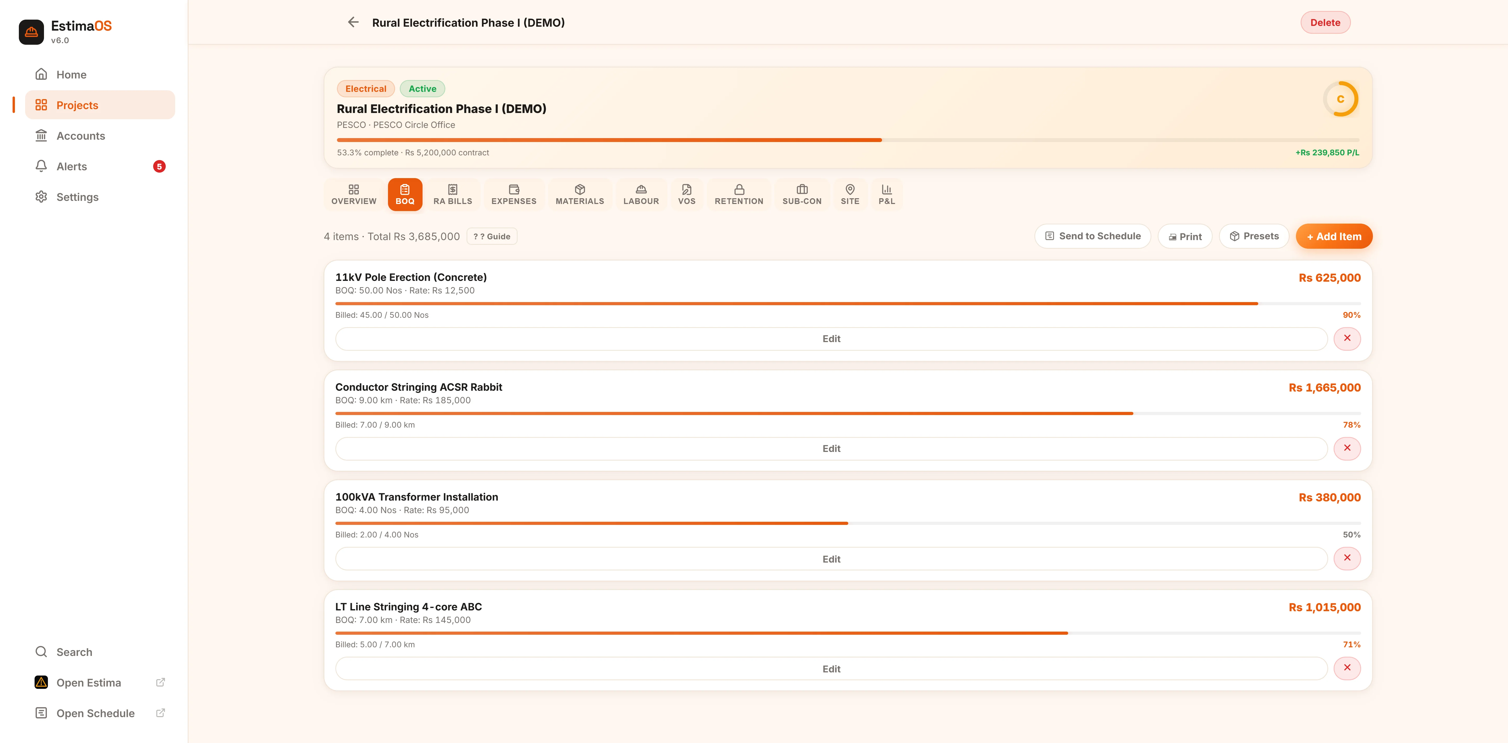Viewport: 1508px width, 743px height.
Task: Select the BOQ tab
Action: coord(404,194)
